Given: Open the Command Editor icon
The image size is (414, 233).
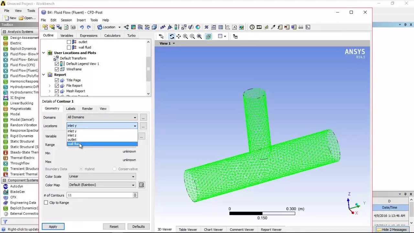Looking at the screenshot, I should (x=308, y=27).
